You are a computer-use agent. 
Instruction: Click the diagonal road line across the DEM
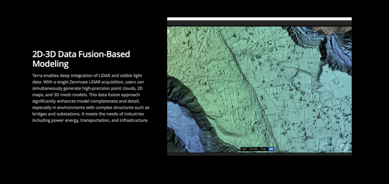[243, 76]
